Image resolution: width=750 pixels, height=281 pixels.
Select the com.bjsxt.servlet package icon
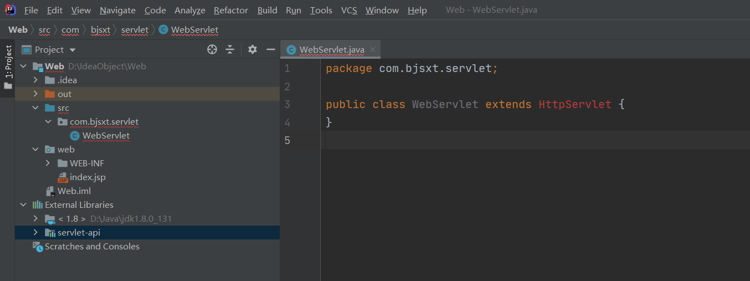[x=63, y=122]
